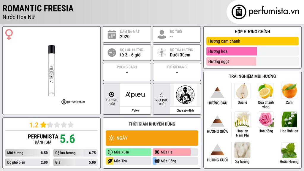Click the release year value 2020
Viewport: 304px width, 171px height.
coord(125,37)
